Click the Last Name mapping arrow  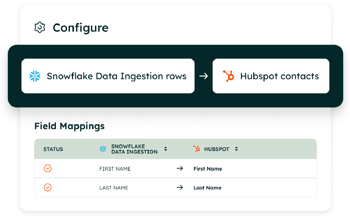pos(180,187)
